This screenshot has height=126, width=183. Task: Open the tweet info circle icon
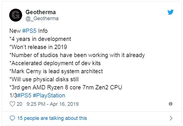pos(171,104)
